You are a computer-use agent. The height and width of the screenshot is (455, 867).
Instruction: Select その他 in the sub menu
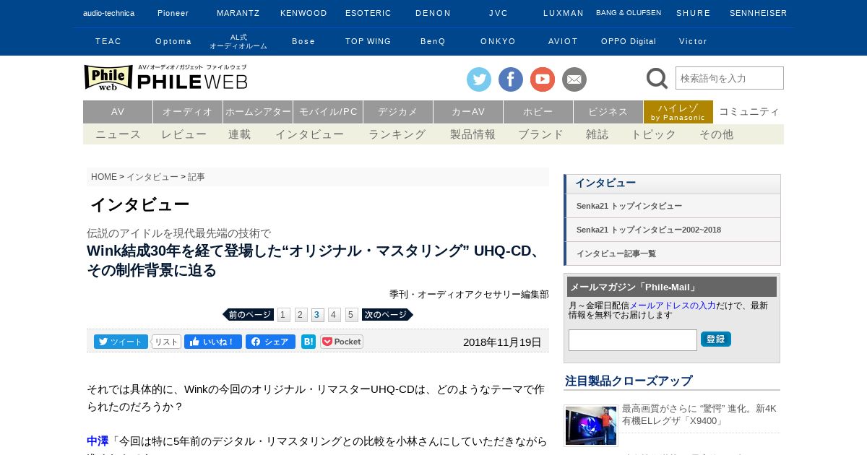click(x=716, y=134)
